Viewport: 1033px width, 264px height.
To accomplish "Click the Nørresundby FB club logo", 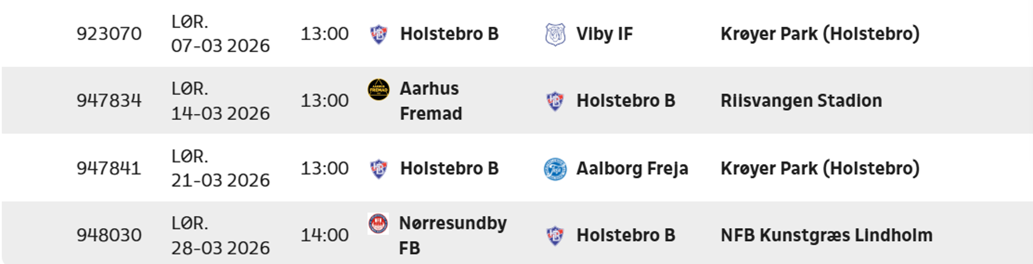I will 378,224.
